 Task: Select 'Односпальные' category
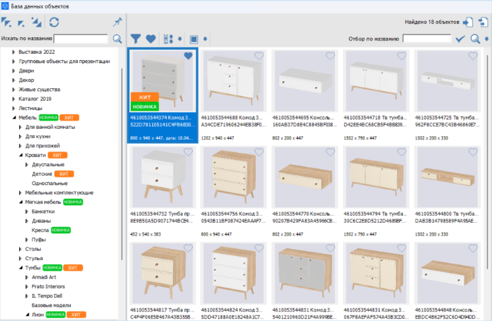click(x=49, y=183)
